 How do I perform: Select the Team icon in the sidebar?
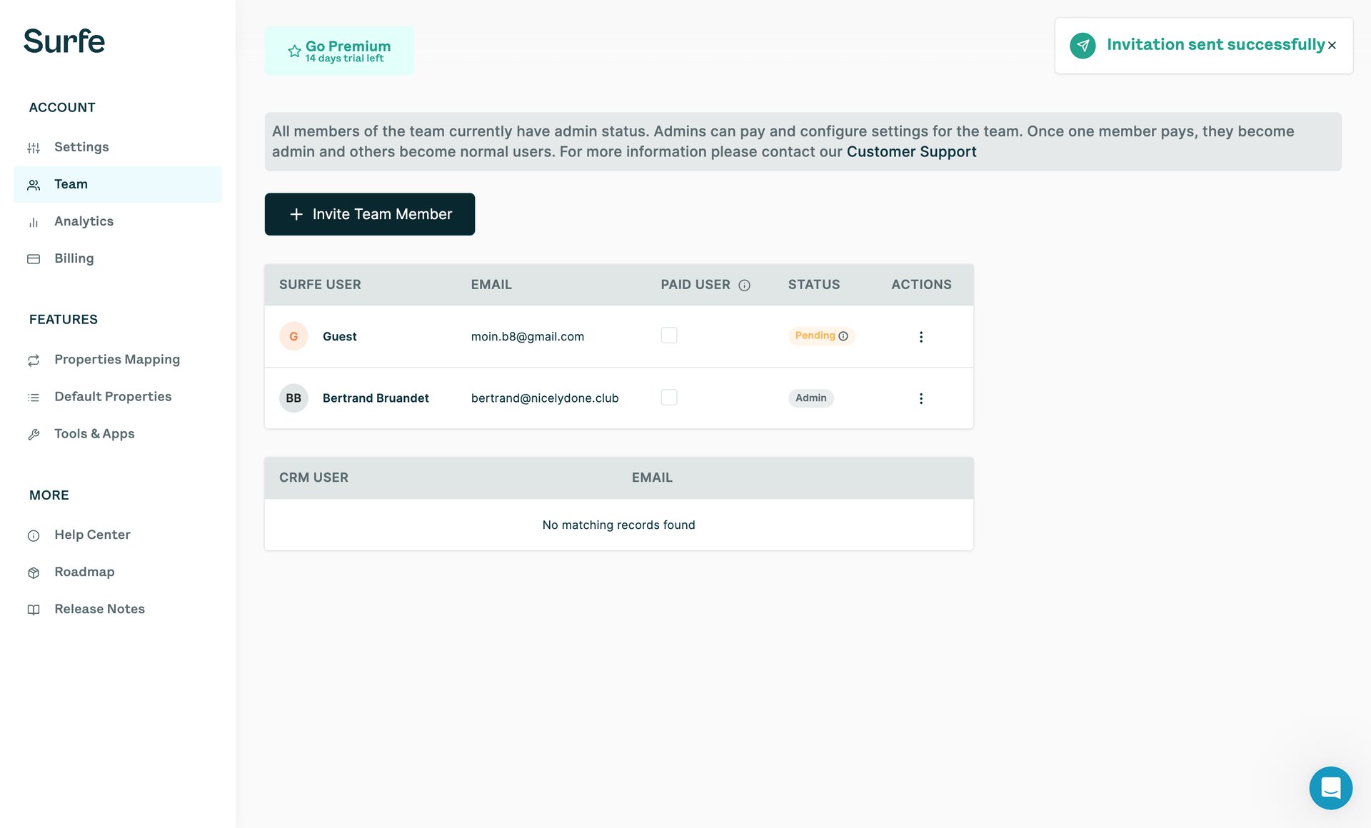34,184
